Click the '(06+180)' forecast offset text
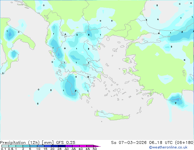The image size is (194, 150). (x=185, y=143)
